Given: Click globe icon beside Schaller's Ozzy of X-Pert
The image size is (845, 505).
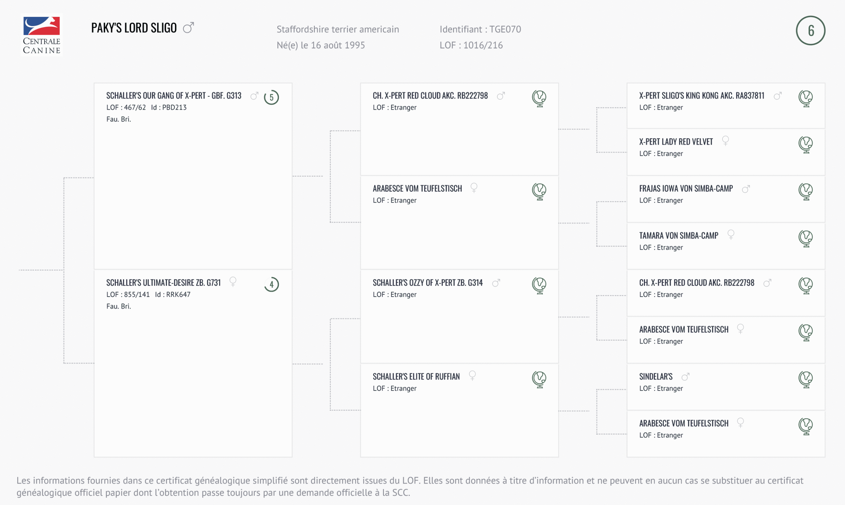Looking at the screenshot, I should pyautogui.click(x=539, y=285).
